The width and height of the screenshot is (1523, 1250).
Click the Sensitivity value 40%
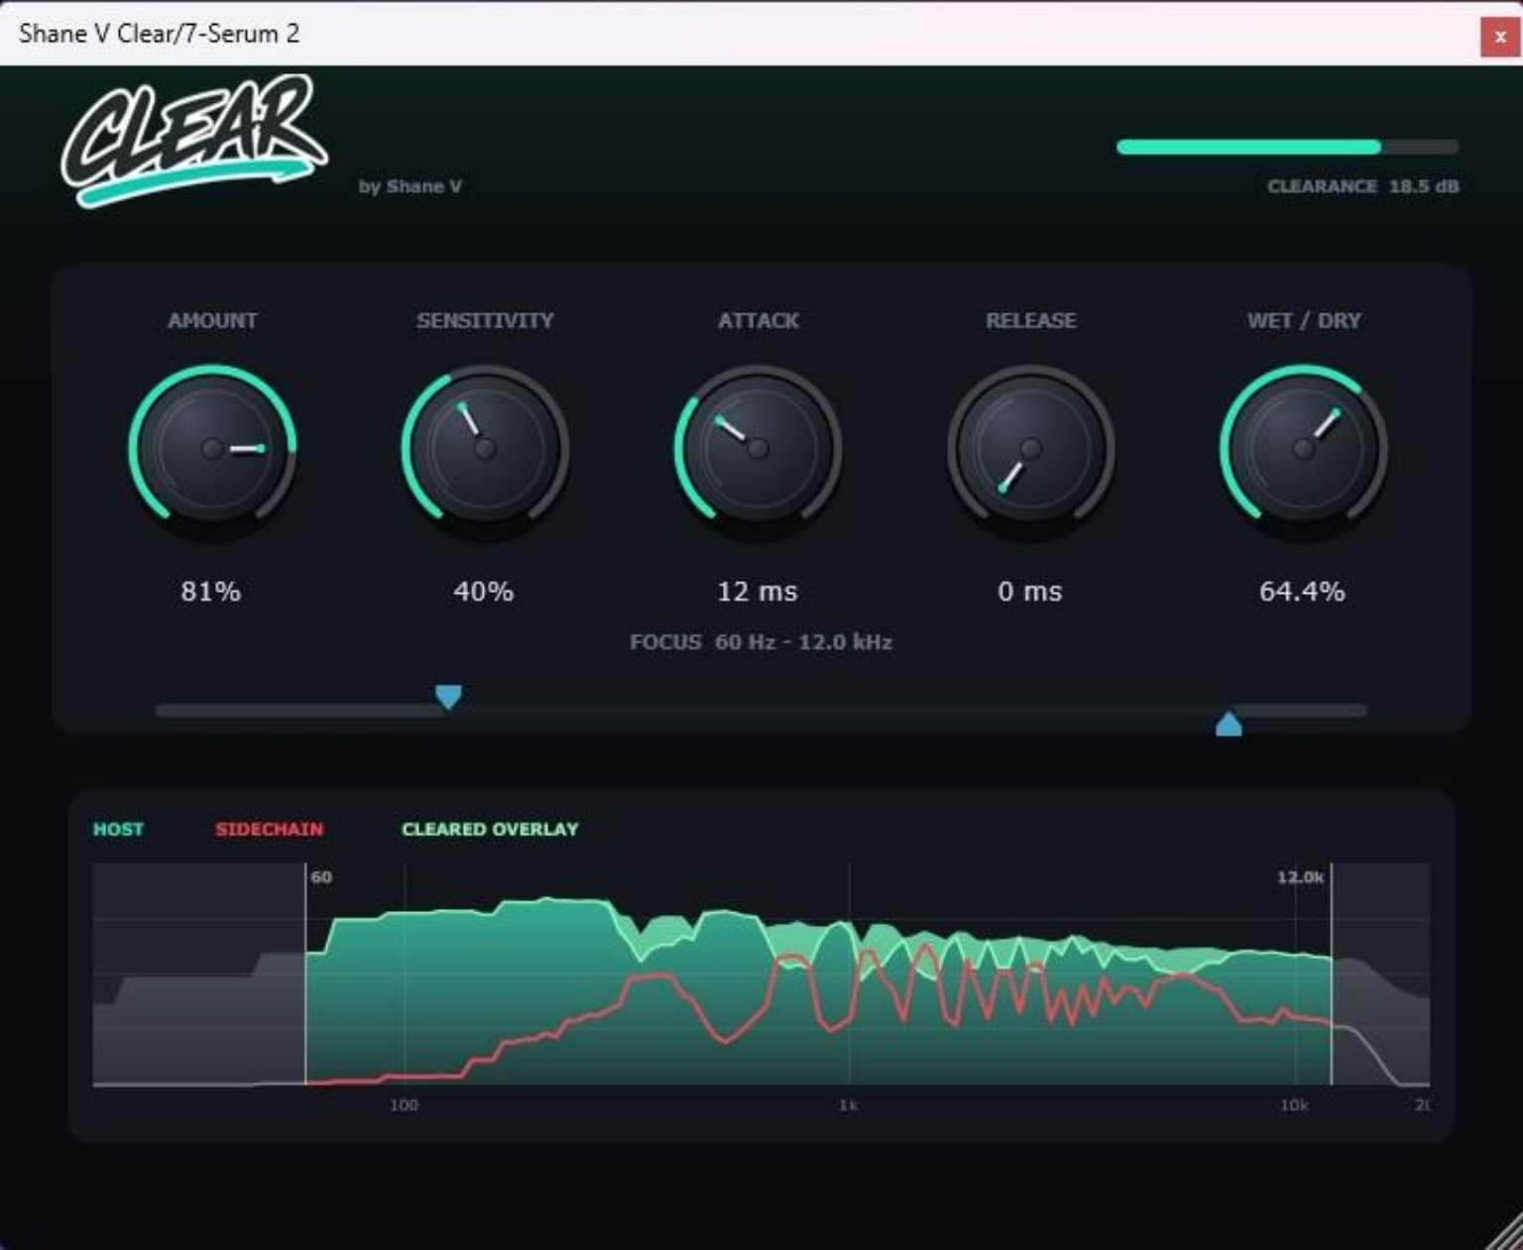pos(483,592)
